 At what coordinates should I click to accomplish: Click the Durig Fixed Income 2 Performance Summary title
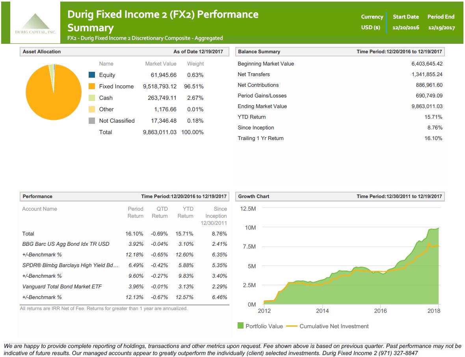[x=163, y=21]
